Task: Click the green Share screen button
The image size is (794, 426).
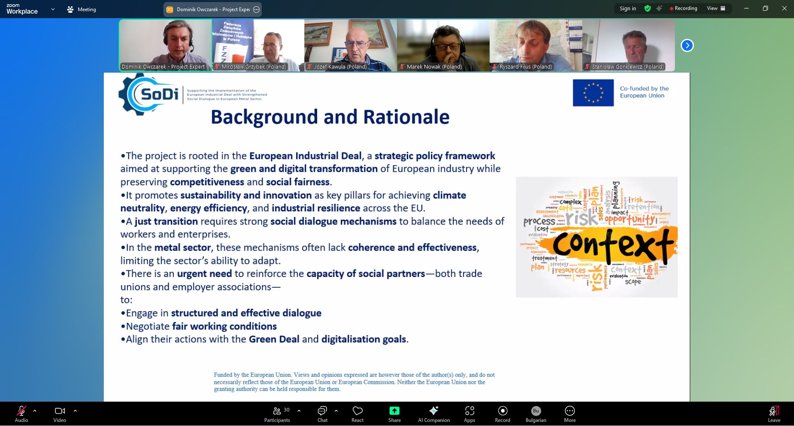Action: pyautogui.click(x=395, y=414)
